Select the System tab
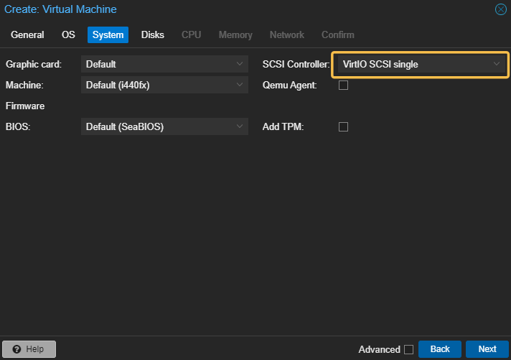Screen dimensions: 511x360 pos(108,34)
